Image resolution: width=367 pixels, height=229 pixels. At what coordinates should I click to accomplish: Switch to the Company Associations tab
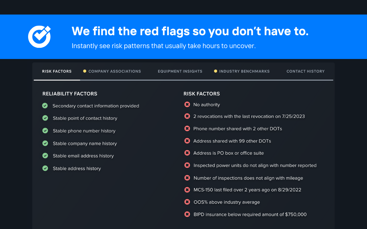[115, 71]
